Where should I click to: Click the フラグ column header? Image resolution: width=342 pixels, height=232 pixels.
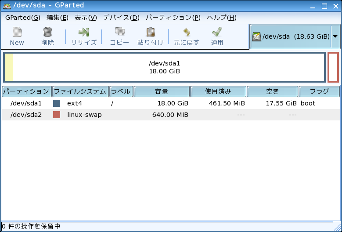[319, 91]
